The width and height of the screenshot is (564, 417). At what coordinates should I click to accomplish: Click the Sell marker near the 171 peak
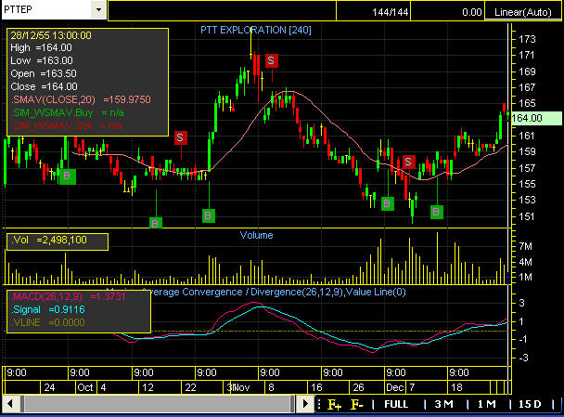271,60
